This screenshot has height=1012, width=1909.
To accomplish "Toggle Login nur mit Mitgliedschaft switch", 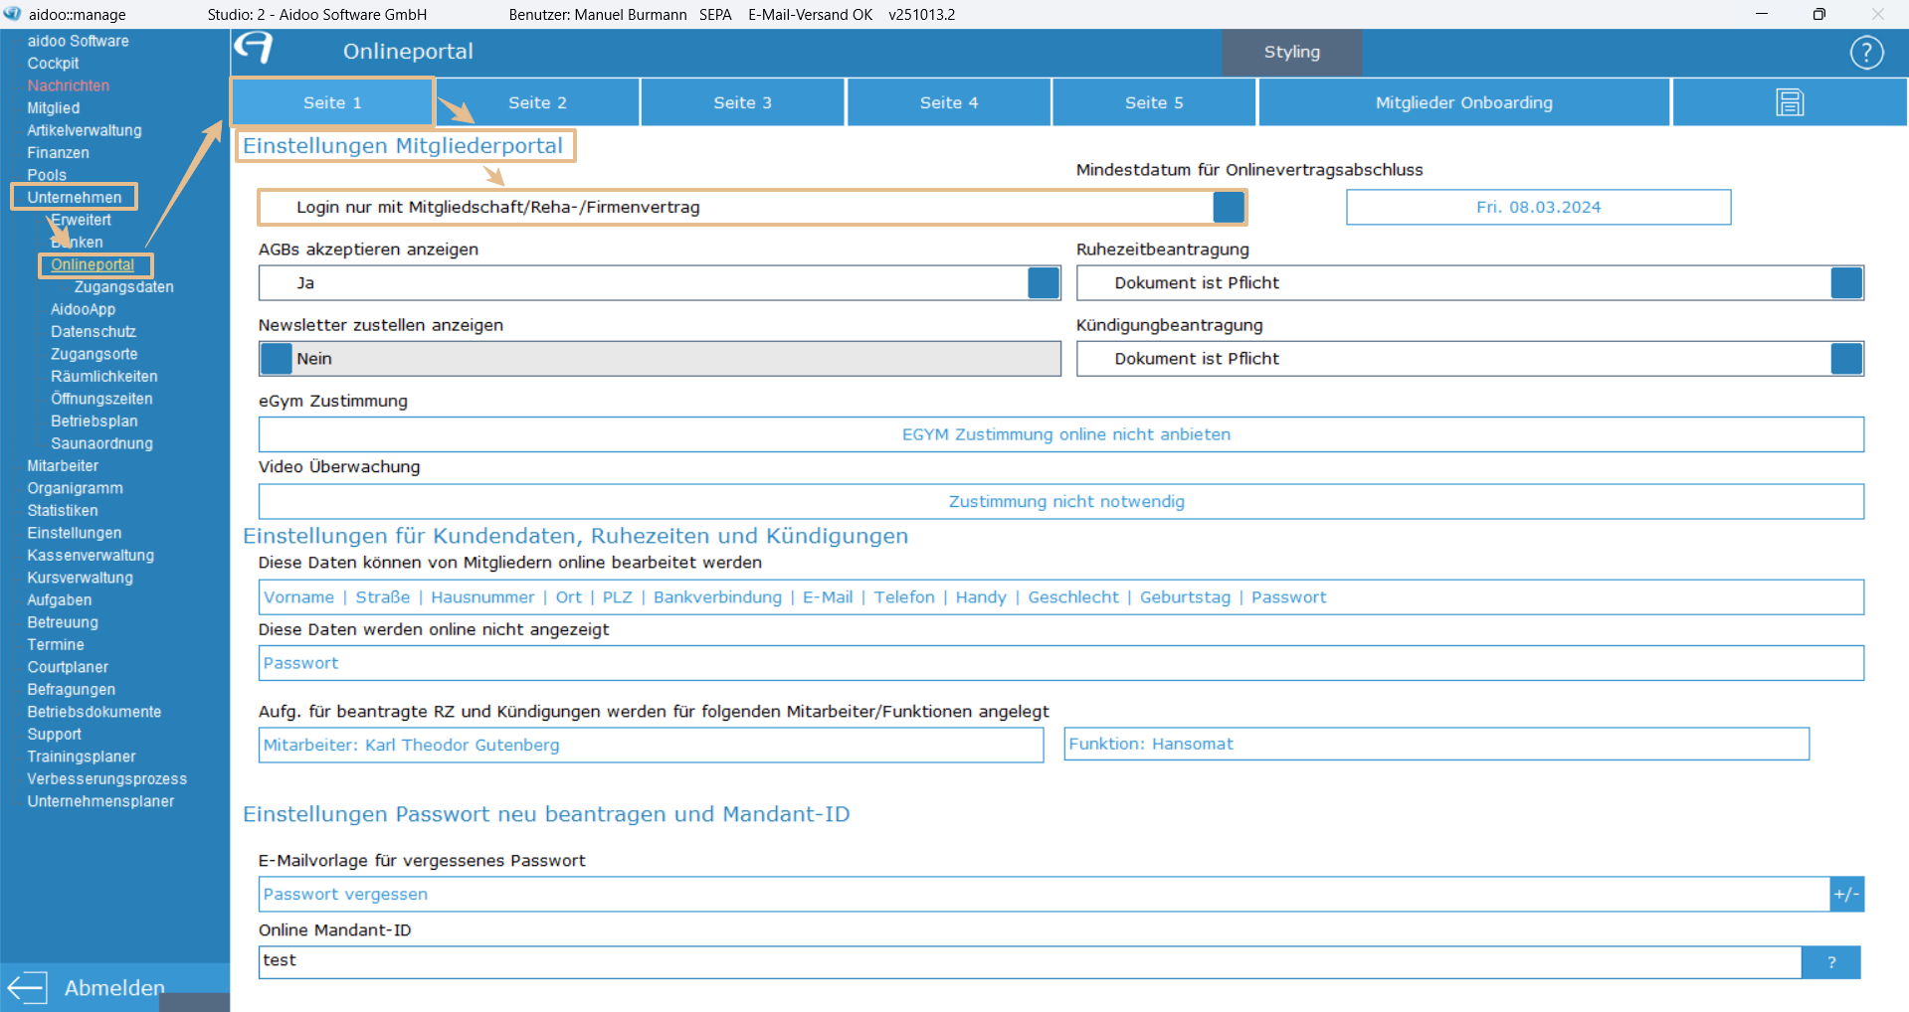I will (x=1229, y=207).
